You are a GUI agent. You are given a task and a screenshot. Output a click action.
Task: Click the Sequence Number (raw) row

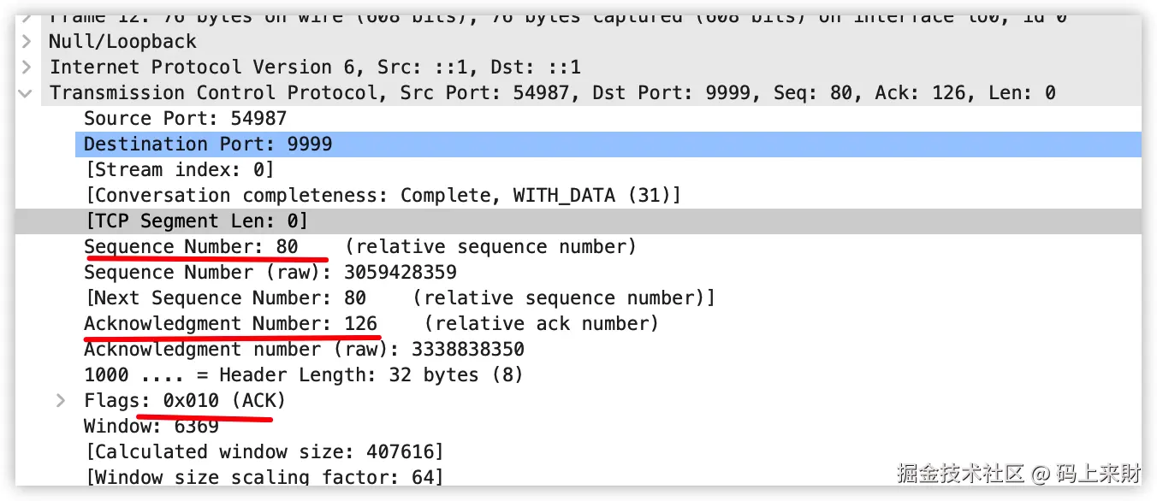[x=270, y=272]
